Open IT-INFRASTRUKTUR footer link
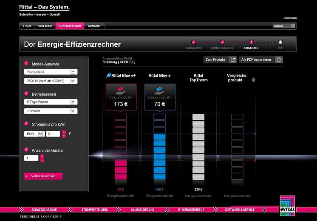317x221 pixels. tap(191, 210)
